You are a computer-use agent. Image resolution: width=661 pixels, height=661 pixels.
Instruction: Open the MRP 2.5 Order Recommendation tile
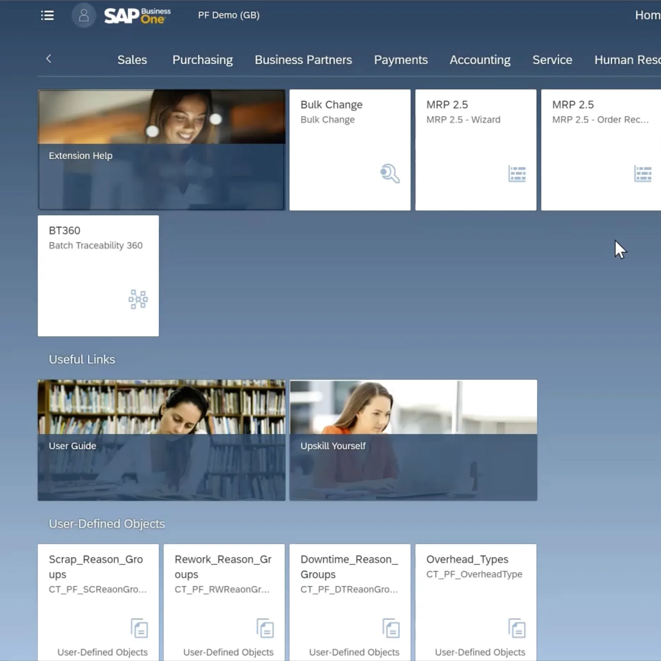600,150
